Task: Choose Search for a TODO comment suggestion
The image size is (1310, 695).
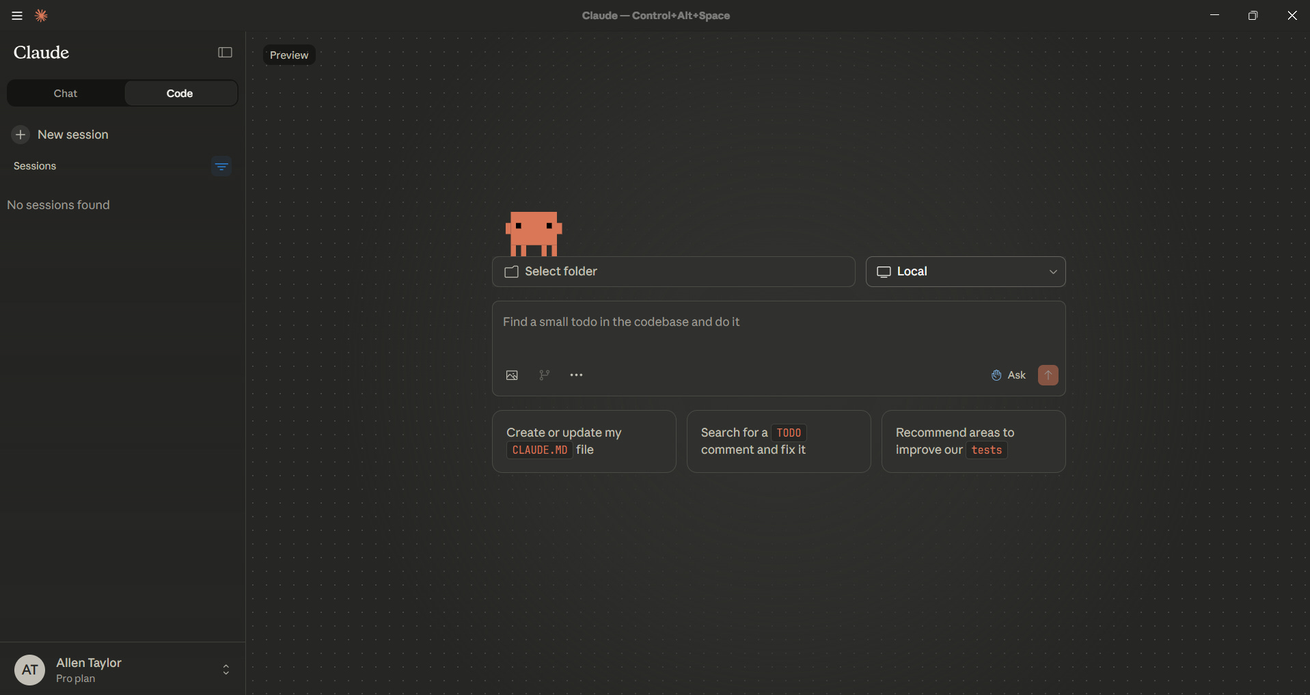Action: tap(778, 441)
